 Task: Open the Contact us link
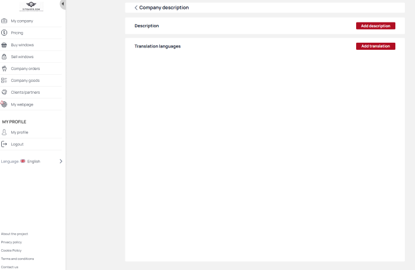coord(10,267)
